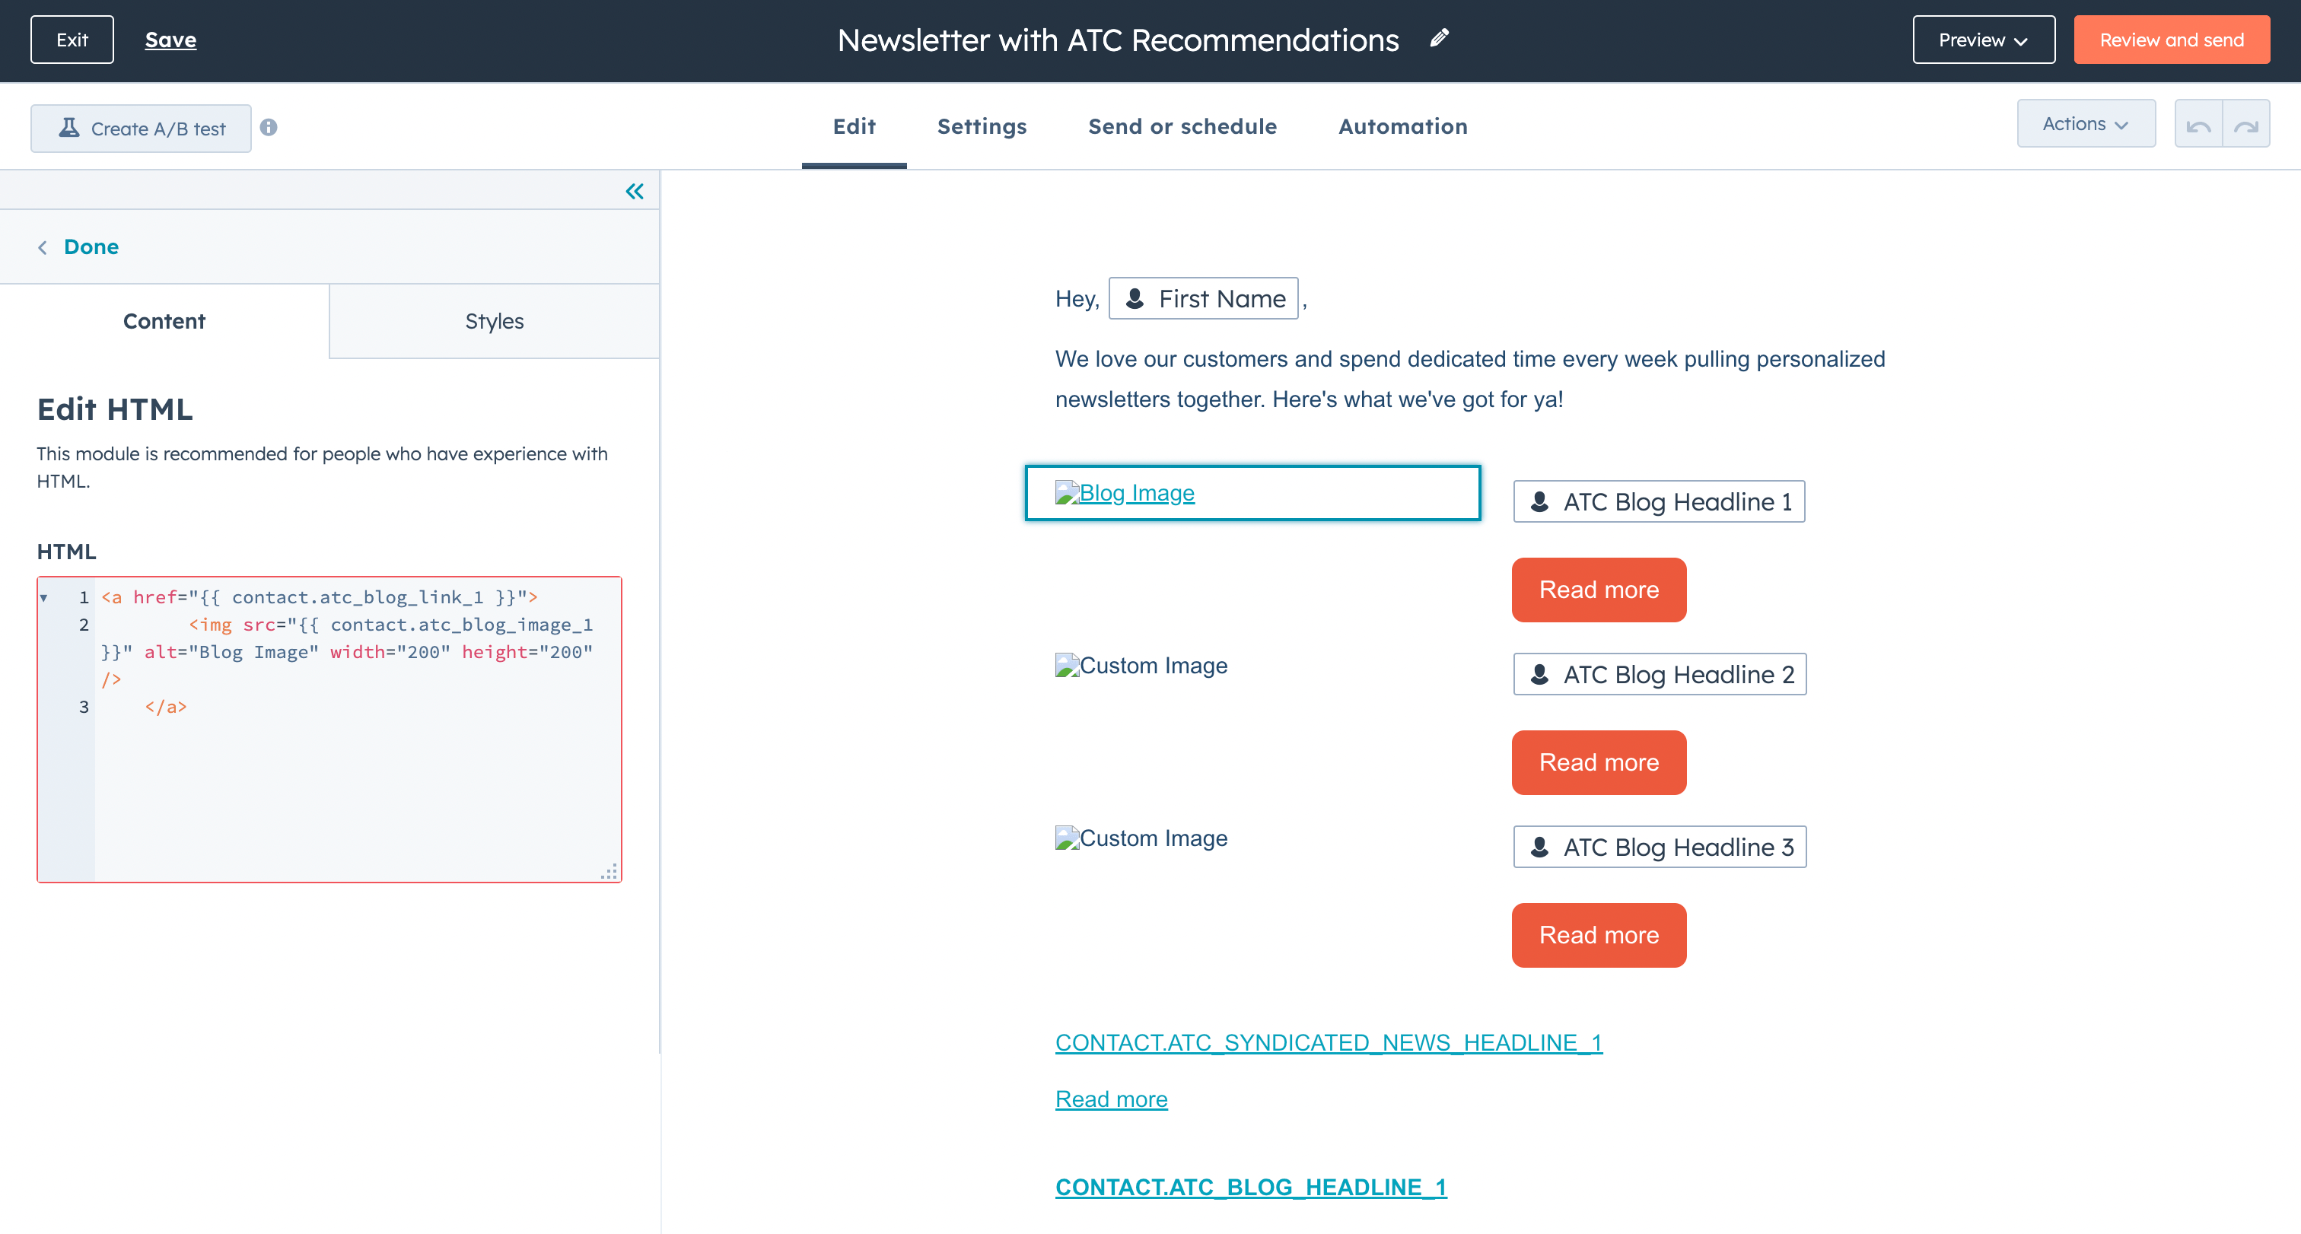Click the Save link
The width and height of the screenshot is (2301, 1234).
point(170,40)
